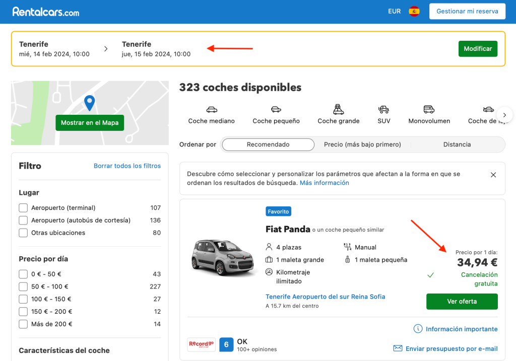The image size is (516, 361).
Task: Select the Coche mediano car icon
Action: (212, 109)
